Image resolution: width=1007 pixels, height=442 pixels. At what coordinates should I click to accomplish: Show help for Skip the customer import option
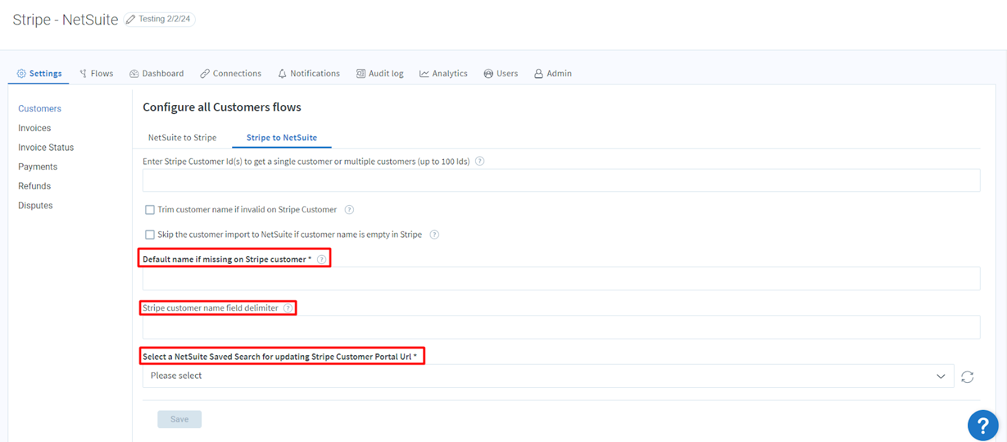click(x=434, y=235)
